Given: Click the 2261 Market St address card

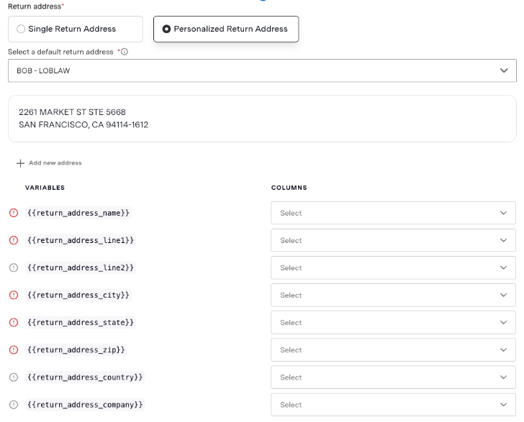Looking at the screenshot, I should tap(262, 119).
